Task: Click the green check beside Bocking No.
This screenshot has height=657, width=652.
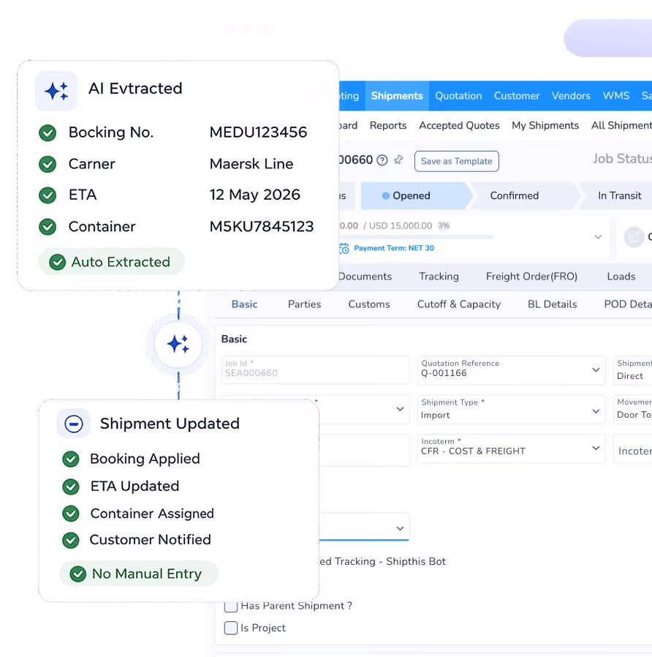Action: (48, 133)
